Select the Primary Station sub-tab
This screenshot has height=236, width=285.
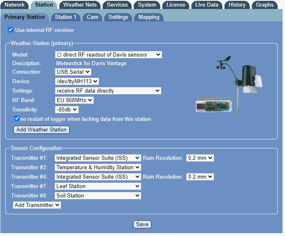(25, 17)
